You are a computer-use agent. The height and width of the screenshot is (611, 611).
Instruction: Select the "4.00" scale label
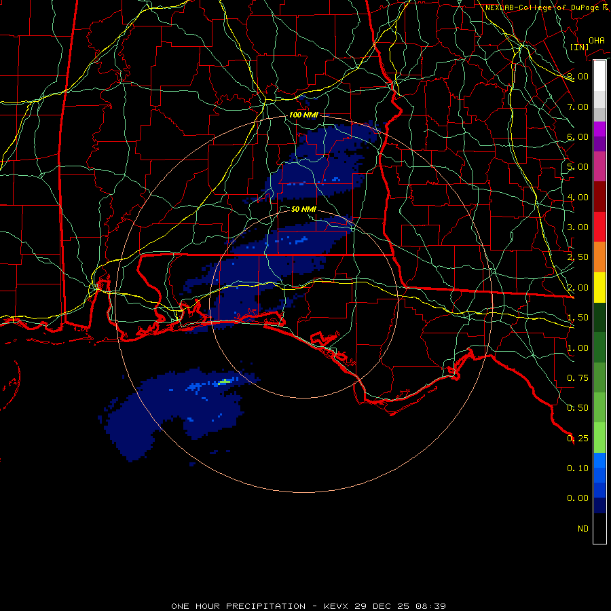pyautogui.click(x=578, y=197)
